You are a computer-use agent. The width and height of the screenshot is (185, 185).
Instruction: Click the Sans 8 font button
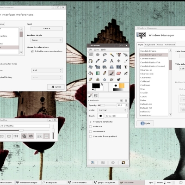pyautogui.click(x=47, y=29)
